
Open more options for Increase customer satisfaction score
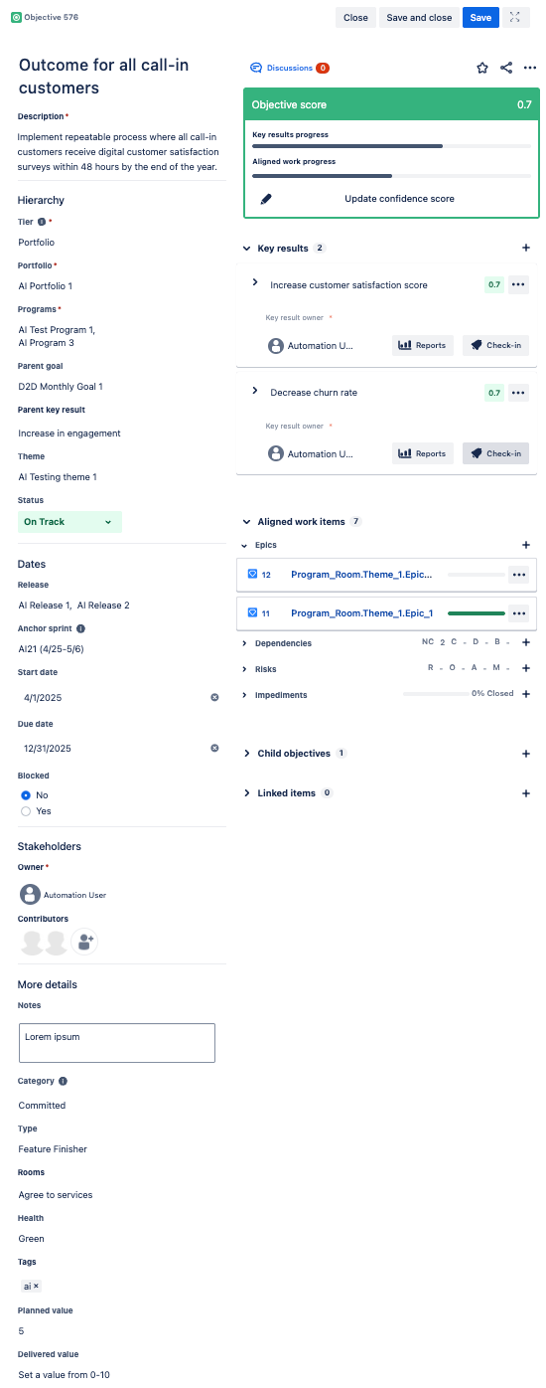coord(518,284)
